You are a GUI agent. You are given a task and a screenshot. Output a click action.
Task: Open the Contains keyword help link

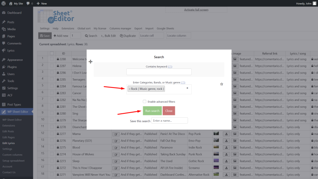[x=170, y=66]
